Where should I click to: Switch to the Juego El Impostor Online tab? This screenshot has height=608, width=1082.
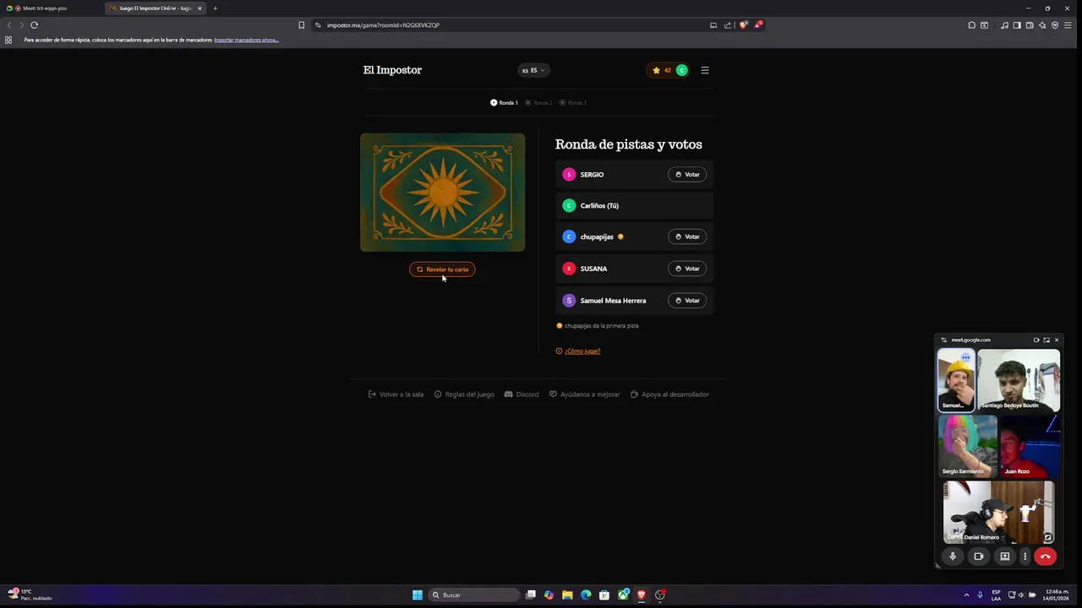pos(156,8)
